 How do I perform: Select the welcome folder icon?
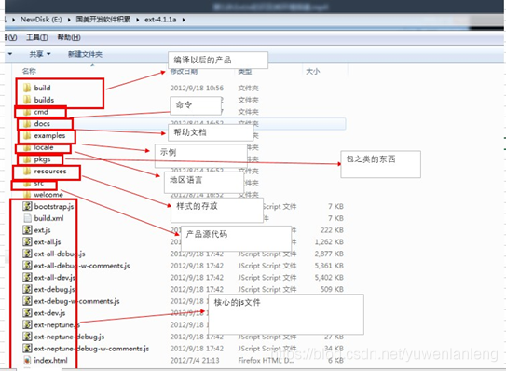click(27, 195)
